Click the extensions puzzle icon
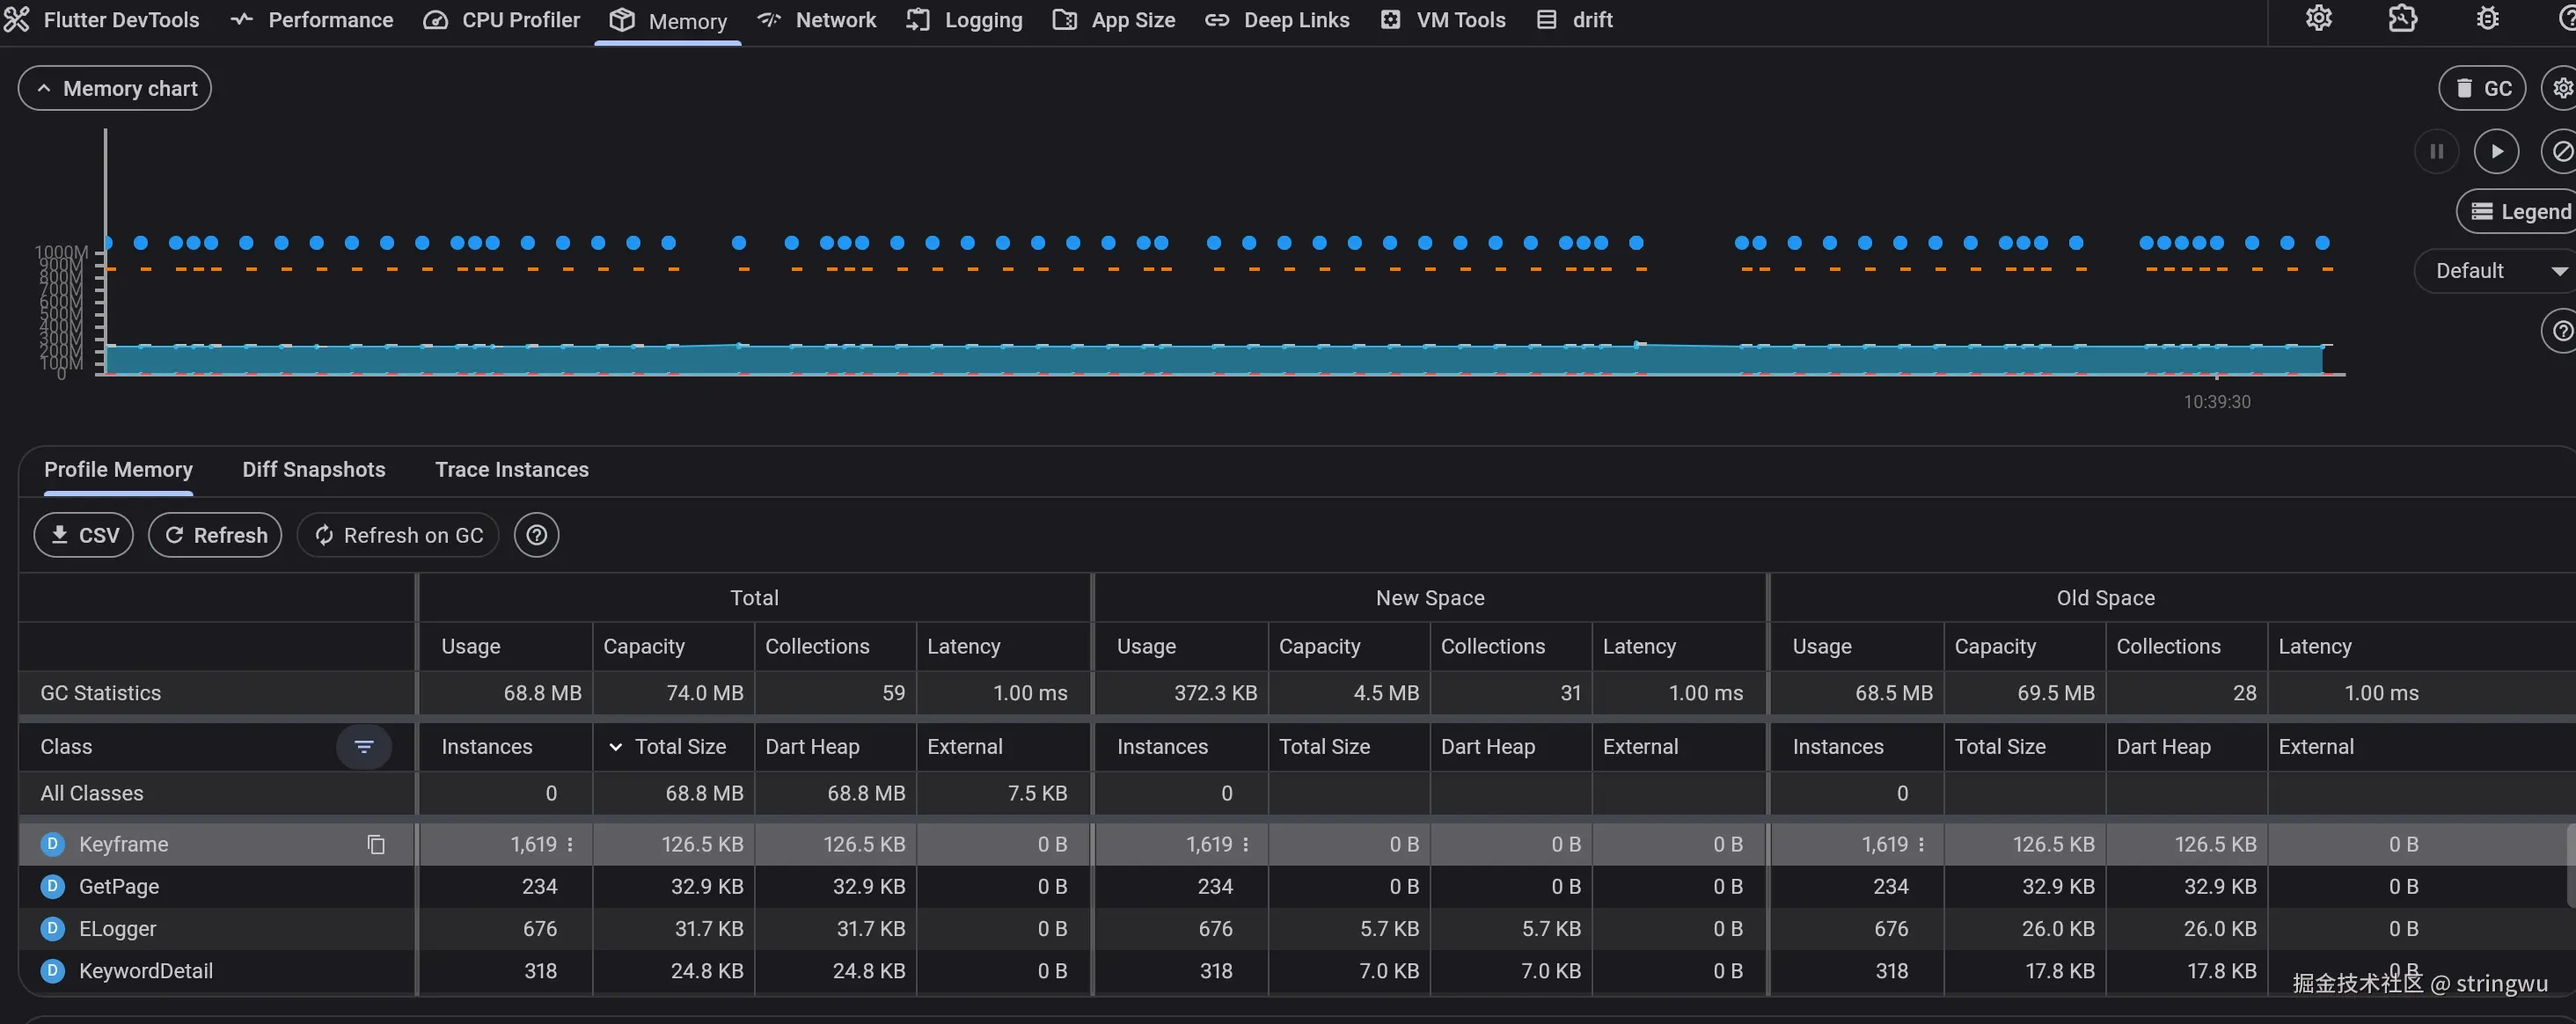 [x=2402, y=19]
